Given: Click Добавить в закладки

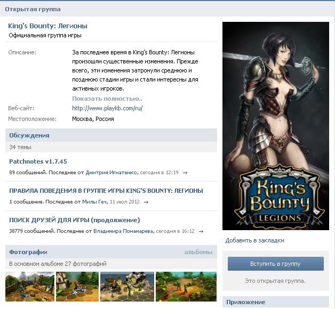Looking at the screenshot, I should point(254,240).
